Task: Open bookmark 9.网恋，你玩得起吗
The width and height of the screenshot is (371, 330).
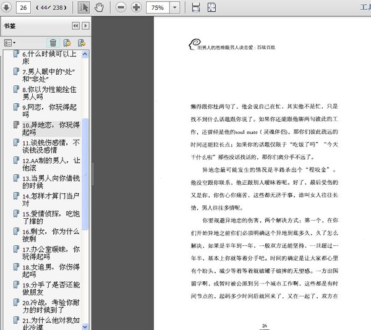Action: 49,111
